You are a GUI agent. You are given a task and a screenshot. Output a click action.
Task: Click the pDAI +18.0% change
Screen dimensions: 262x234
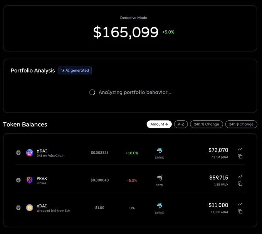[x=132, y=153]
